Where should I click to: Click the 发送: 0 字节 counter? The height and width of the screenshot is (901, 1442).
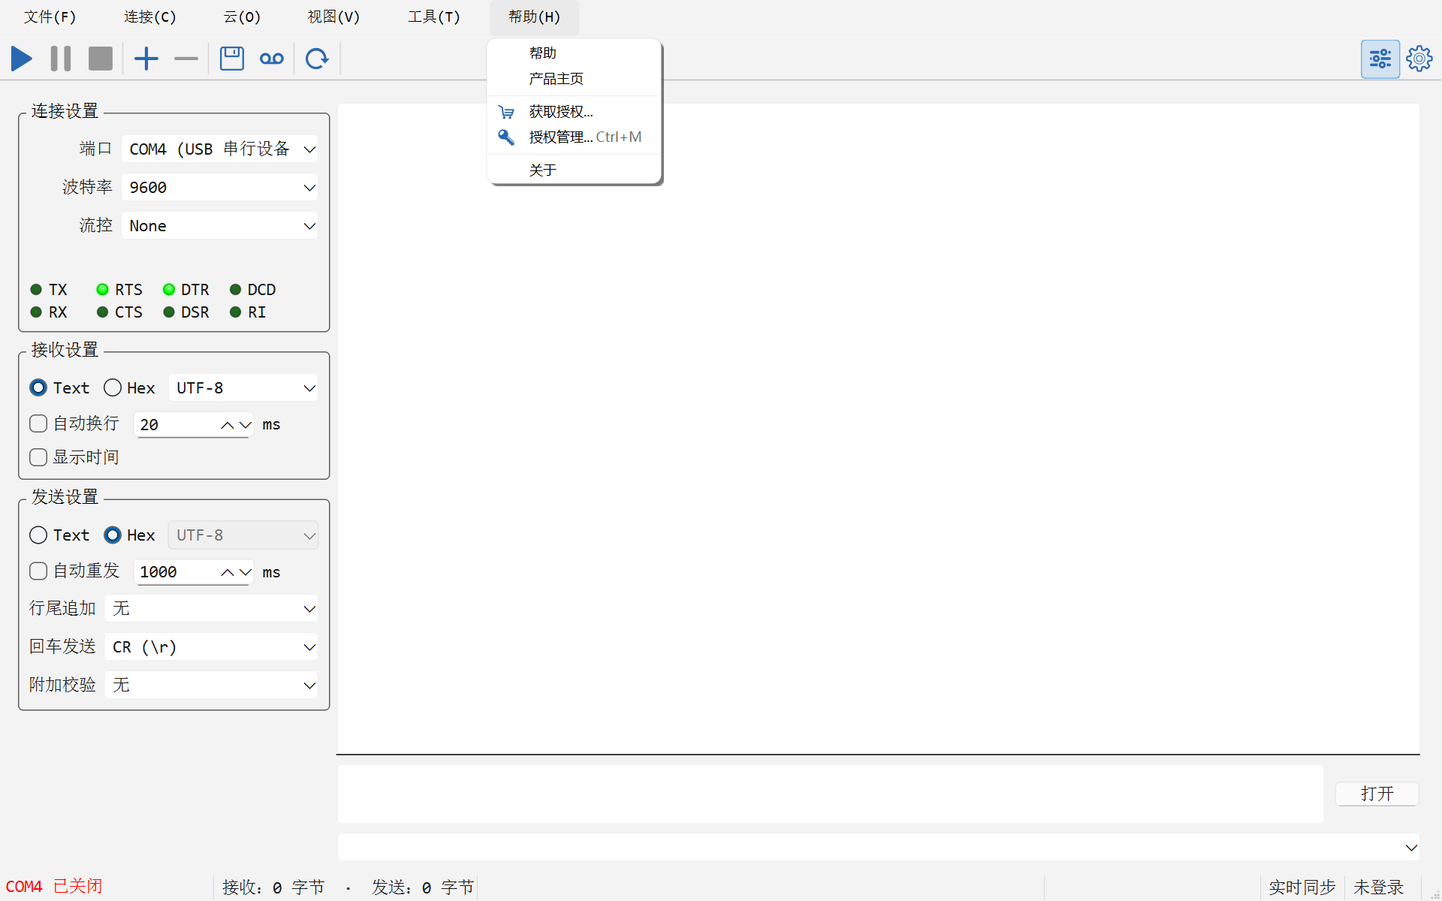(423, 887)
